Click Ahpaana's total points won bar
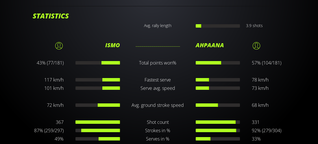318x144 pixels. click(x=218, y=63)
